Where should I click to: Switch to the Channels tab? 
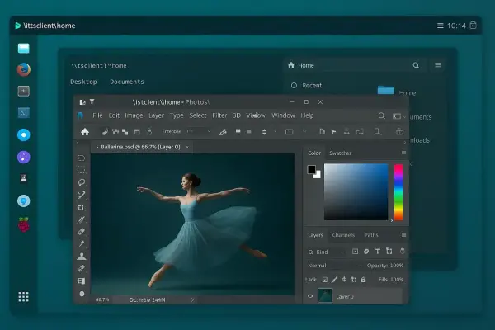pyautogui.click(x=343, y=235)
